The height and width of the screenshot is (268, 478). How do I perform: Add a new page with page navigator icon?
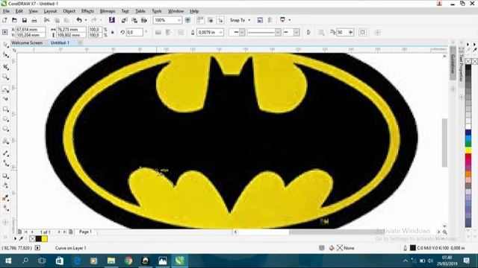coord(71,232)
